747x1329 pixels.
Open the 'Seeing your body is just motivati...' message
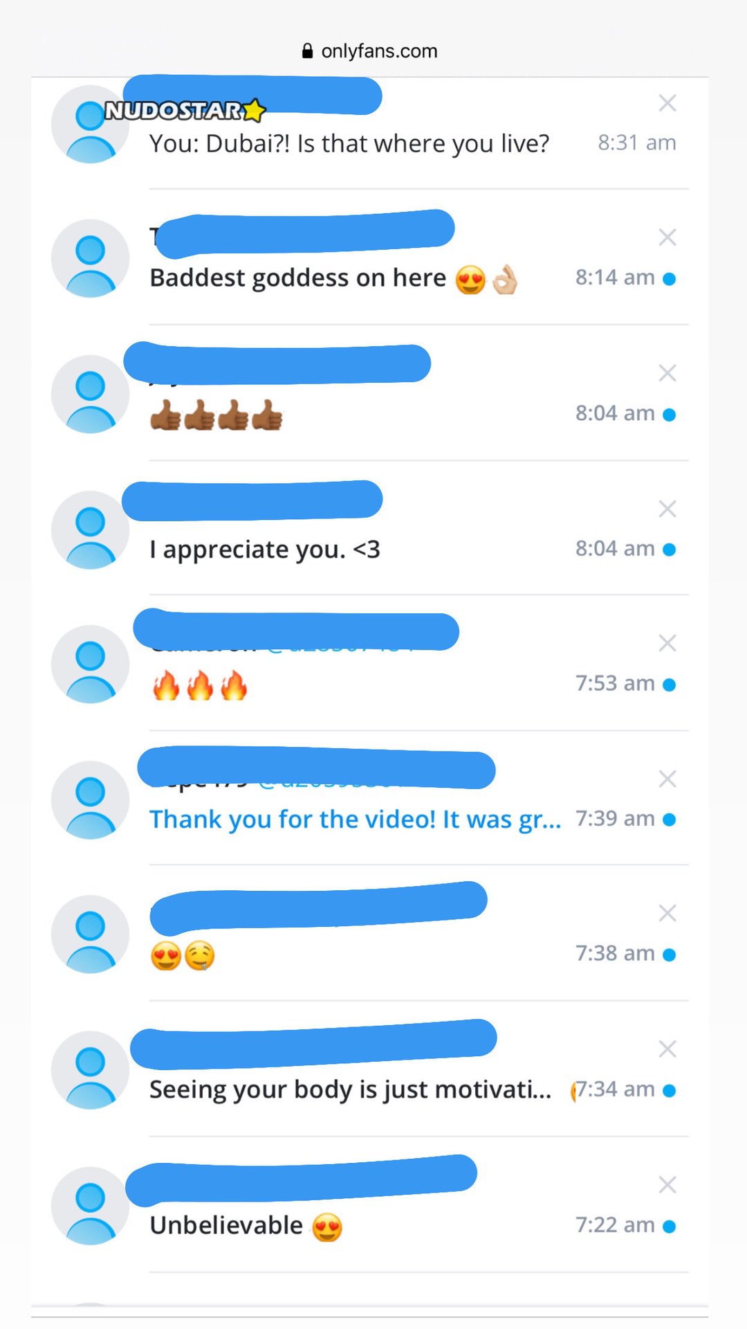coord(351,1090)
